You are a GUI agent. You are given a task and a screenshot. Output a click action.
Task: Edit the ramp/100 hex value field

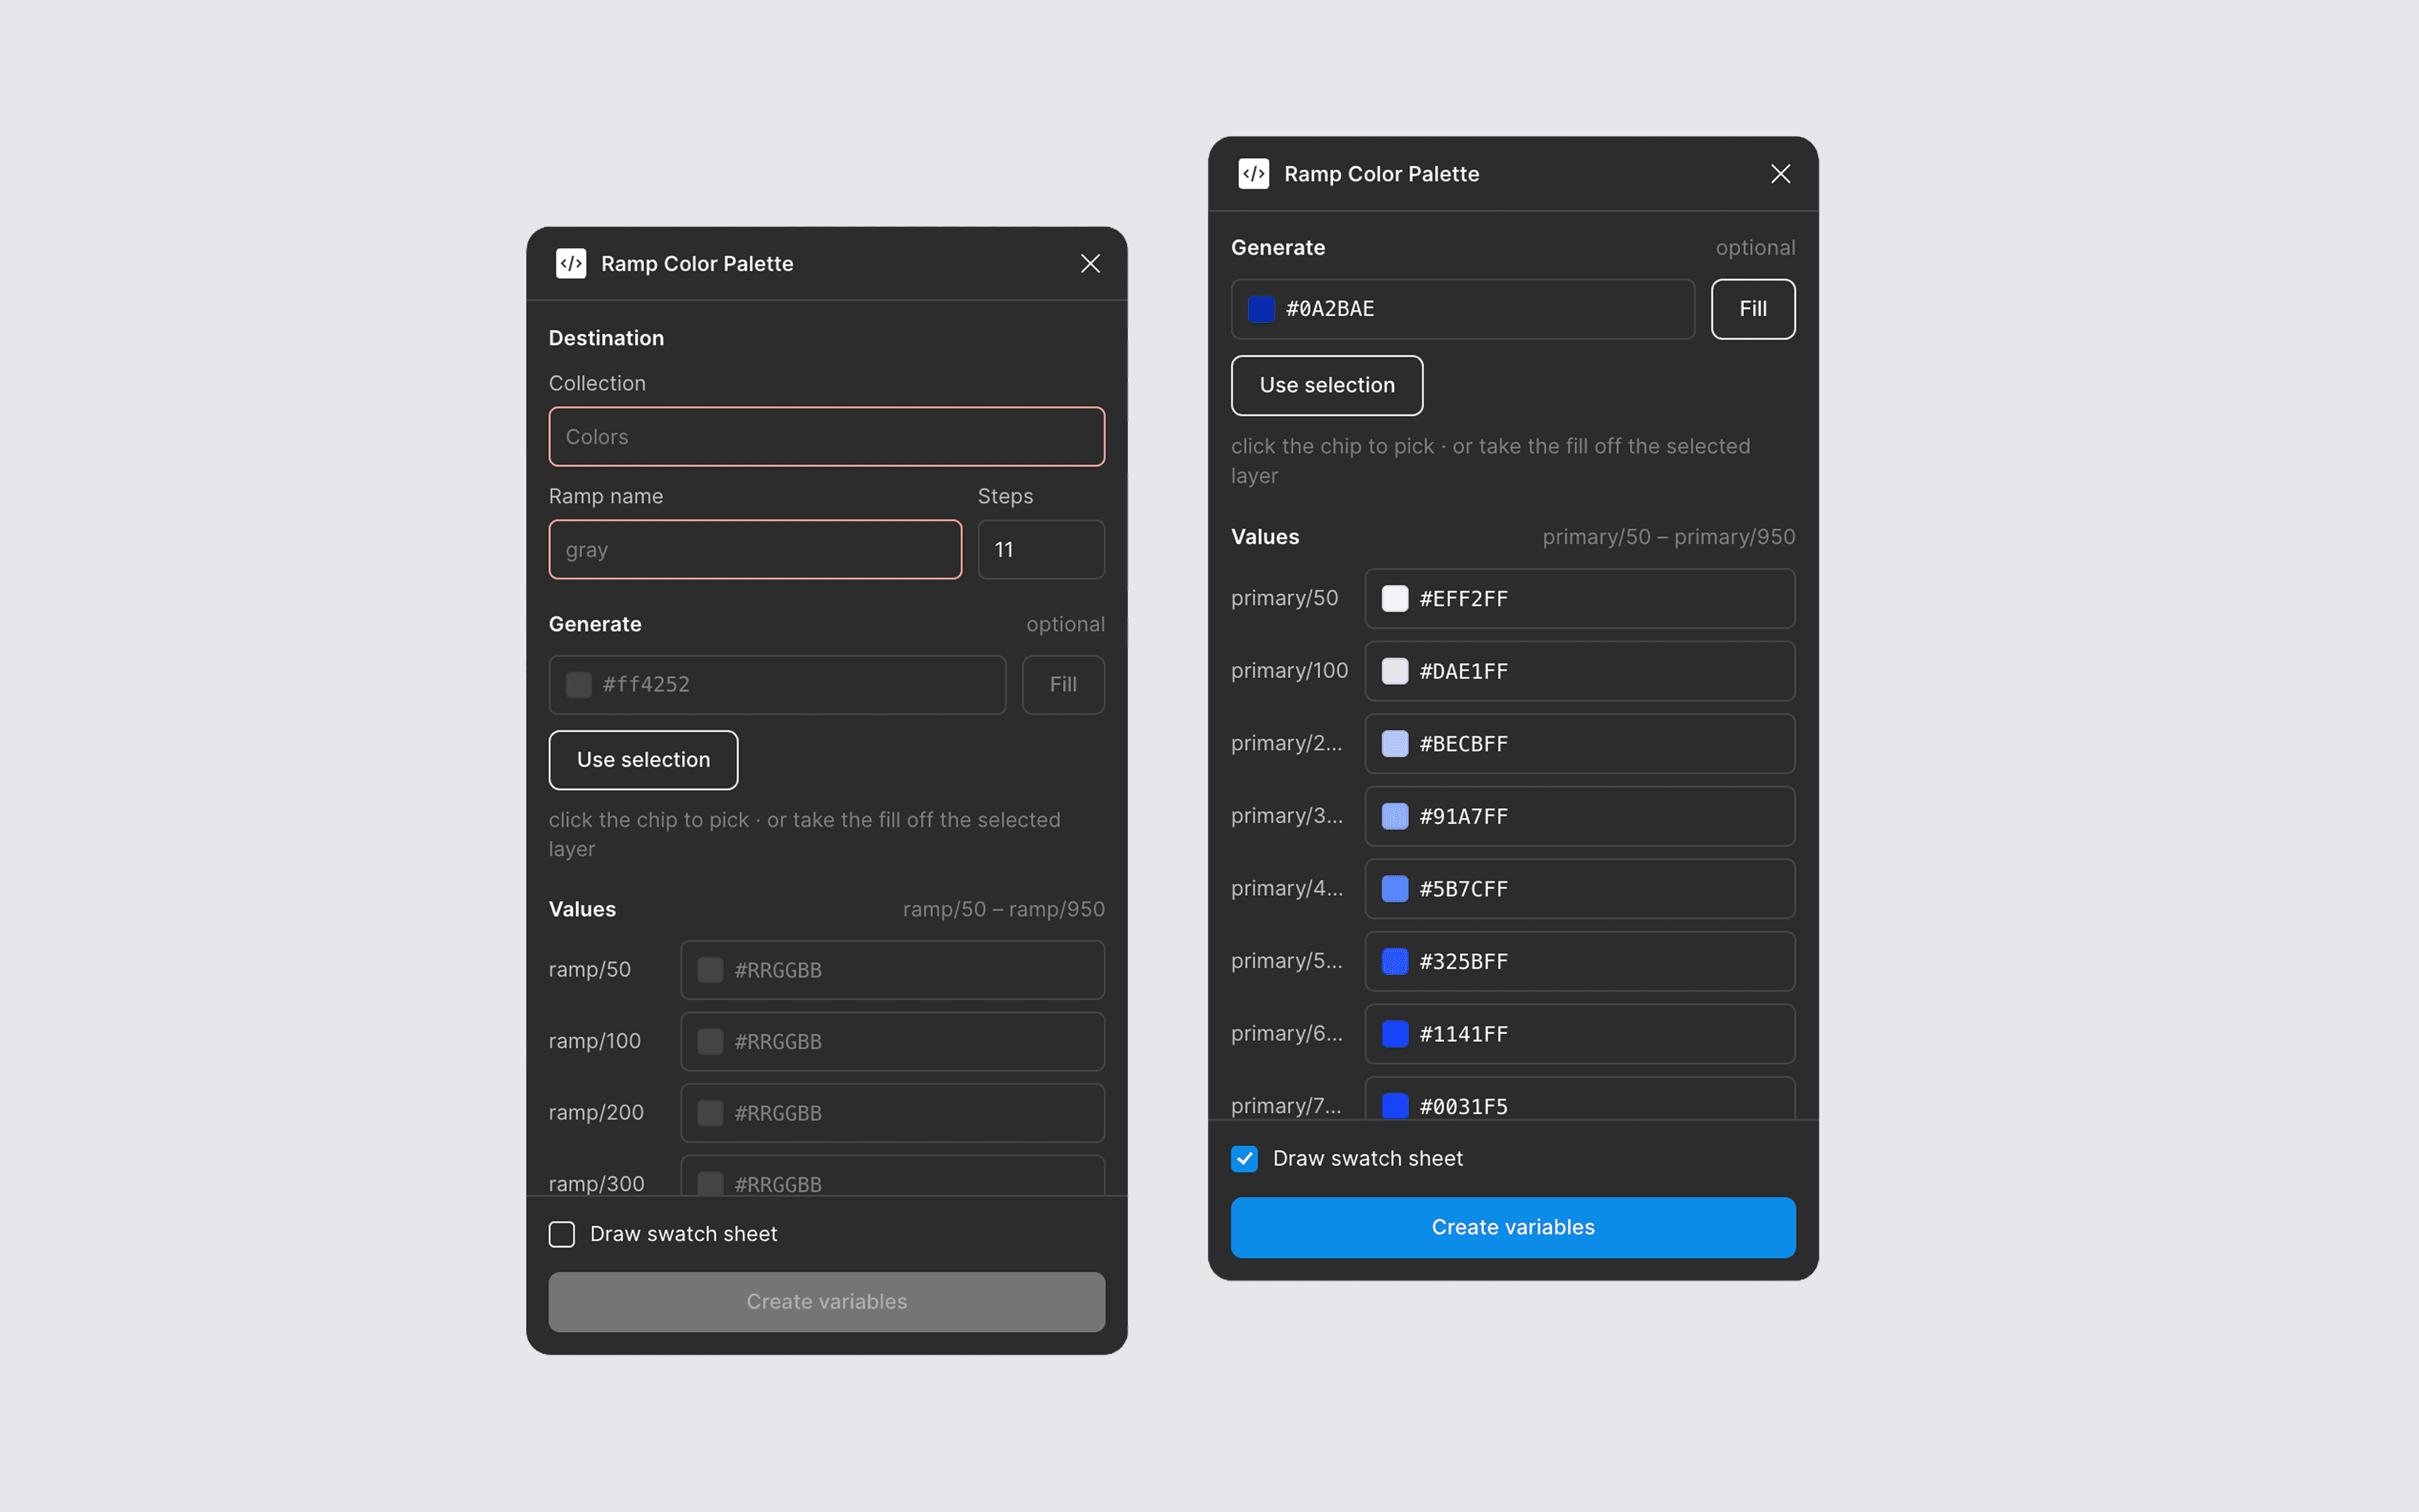(892, 1042)
